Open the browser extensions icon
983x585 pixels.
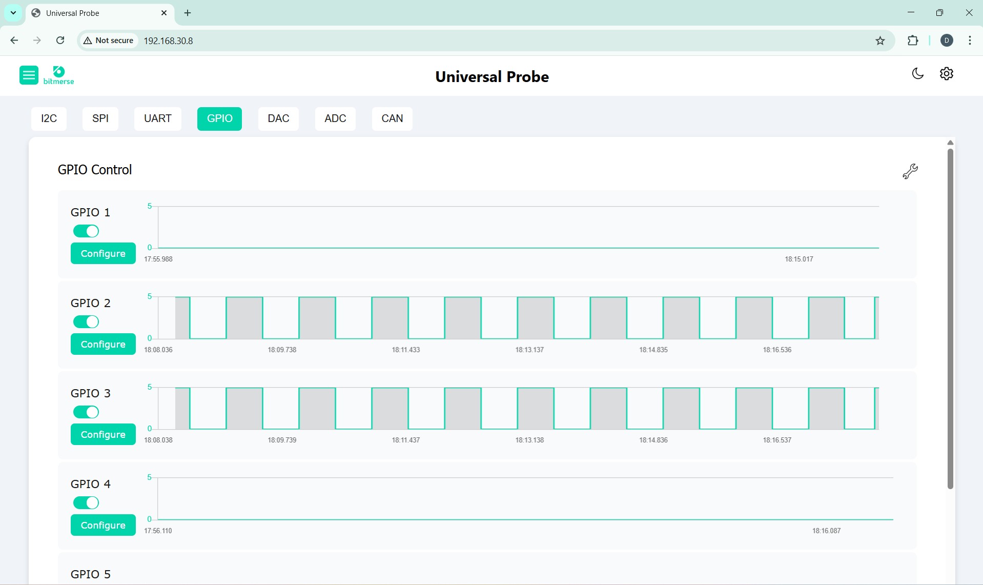(913, 41)
